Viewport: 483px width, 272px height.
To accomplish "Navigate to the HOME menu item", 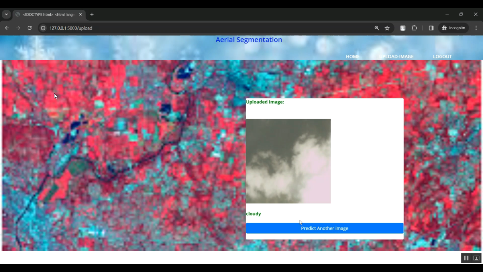I will click(x=353, y=56).
